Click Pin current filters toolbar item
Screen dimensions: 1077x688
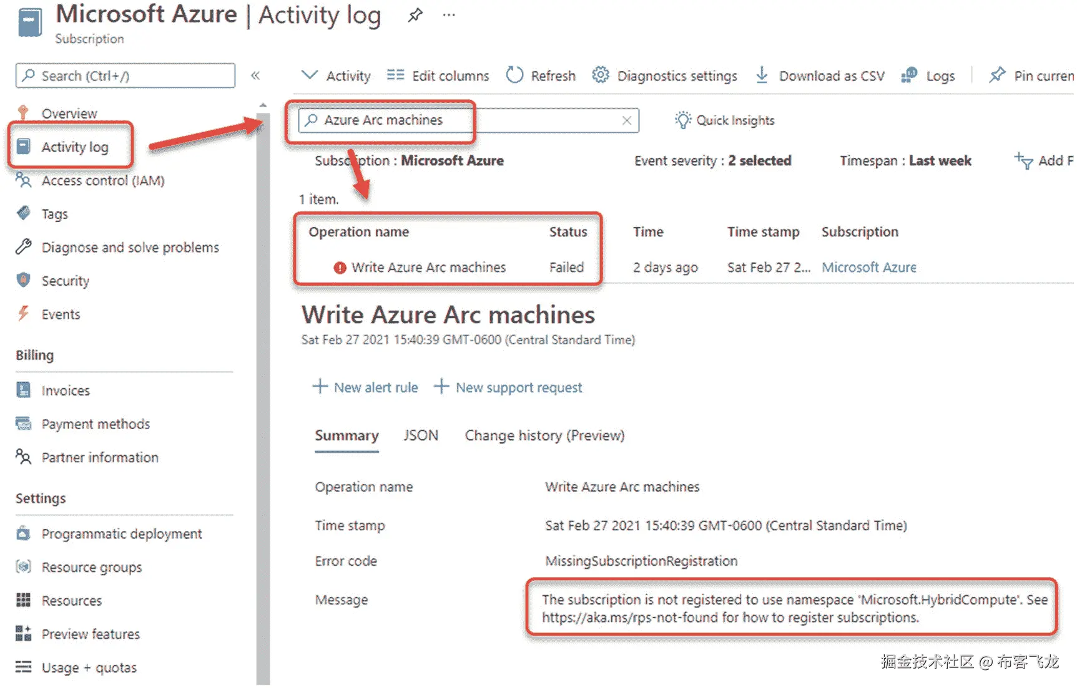click(x=1031, y=75)
